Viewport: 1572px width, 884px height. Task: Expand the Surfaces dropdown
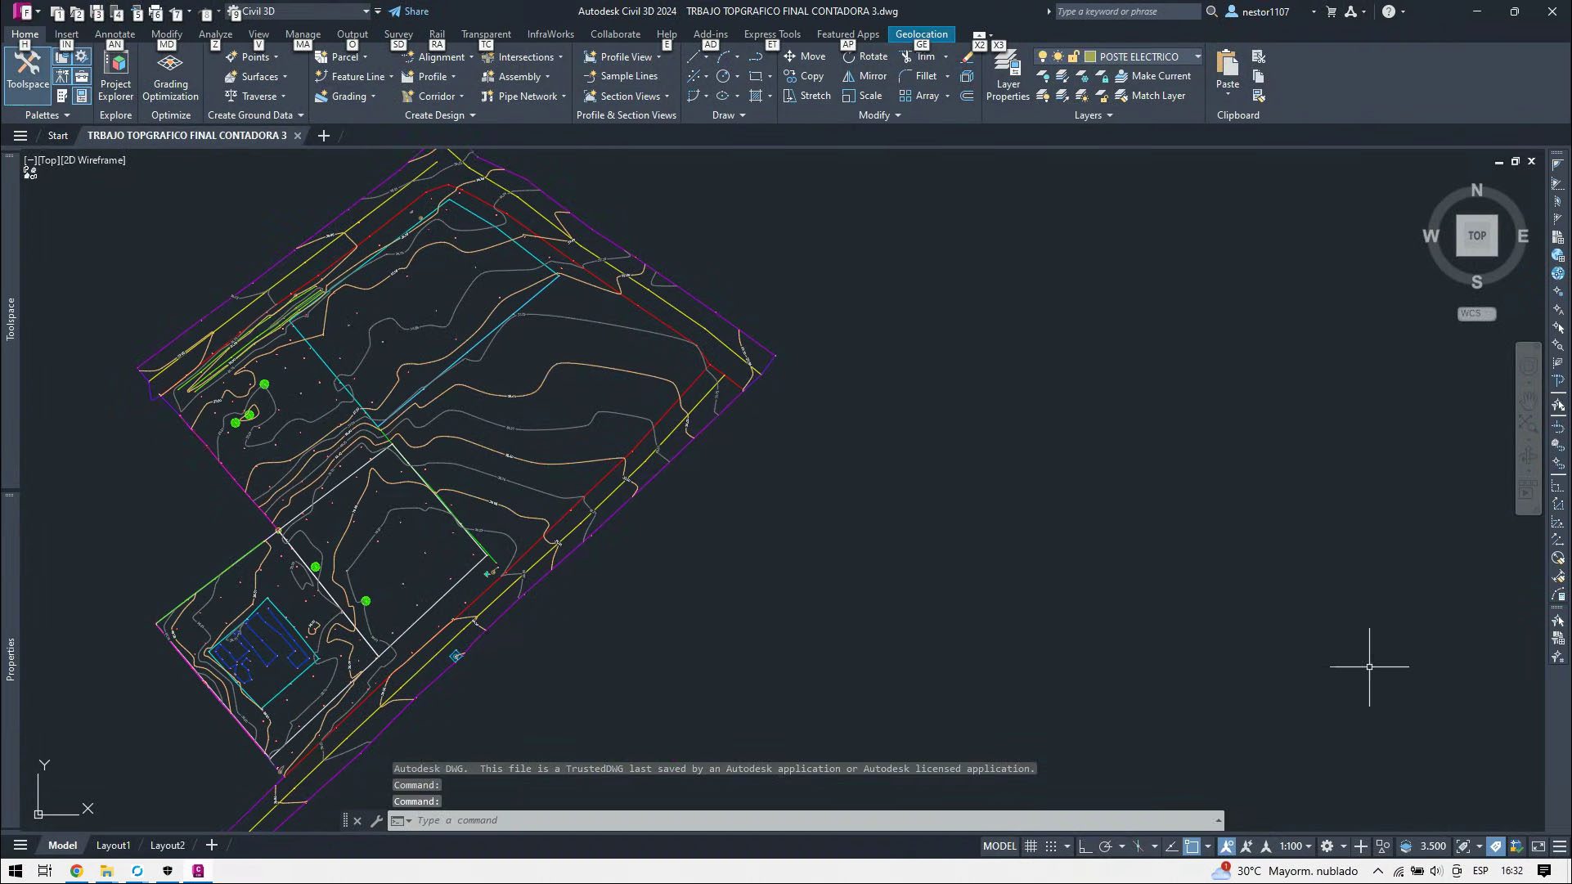285,77
